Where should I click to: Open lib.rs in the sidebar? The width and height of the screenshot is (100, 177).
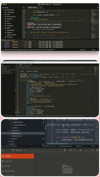click(12, 141)
